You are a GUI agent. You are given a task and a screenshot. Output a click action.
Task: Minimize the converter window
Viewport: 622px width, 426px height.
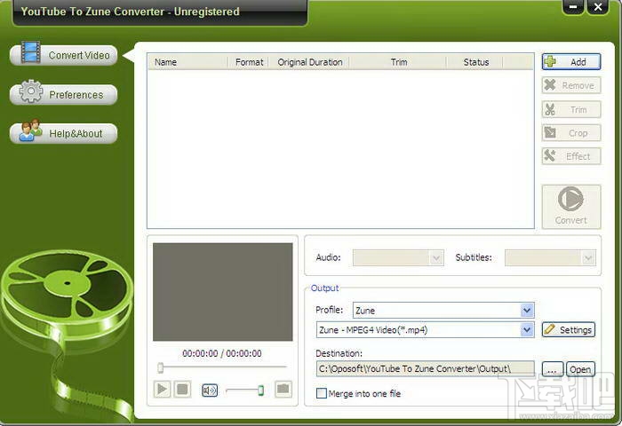(x=573, y=7)
